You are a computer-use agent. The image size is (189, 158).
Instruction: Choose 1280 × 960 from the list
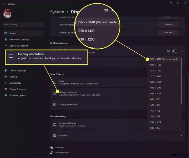pos(164,128)
